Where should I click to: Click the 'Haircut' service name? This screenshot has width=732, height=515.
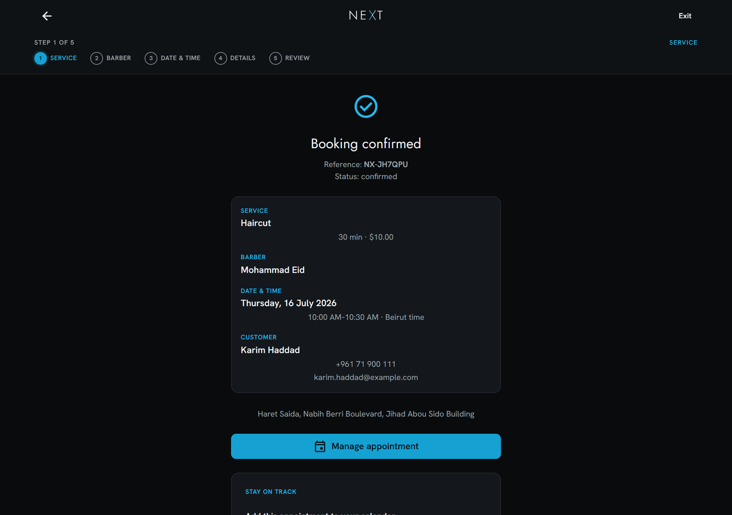(x=256, y=223)
